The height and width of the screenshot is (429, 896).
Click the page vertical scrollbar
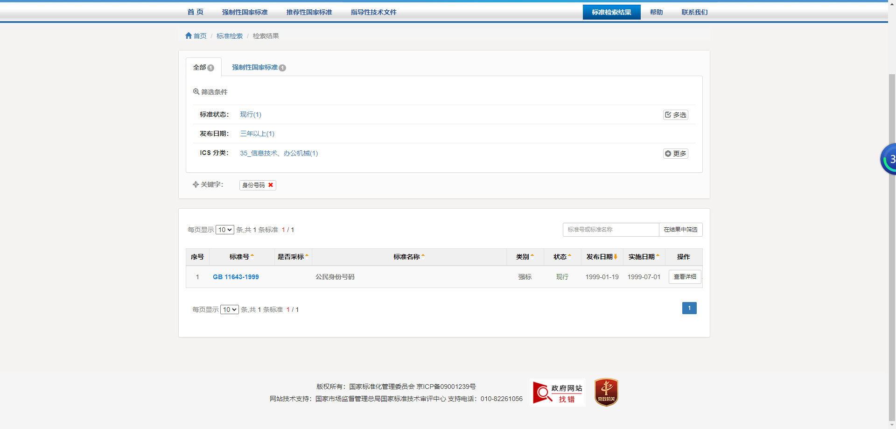point(892,247)
